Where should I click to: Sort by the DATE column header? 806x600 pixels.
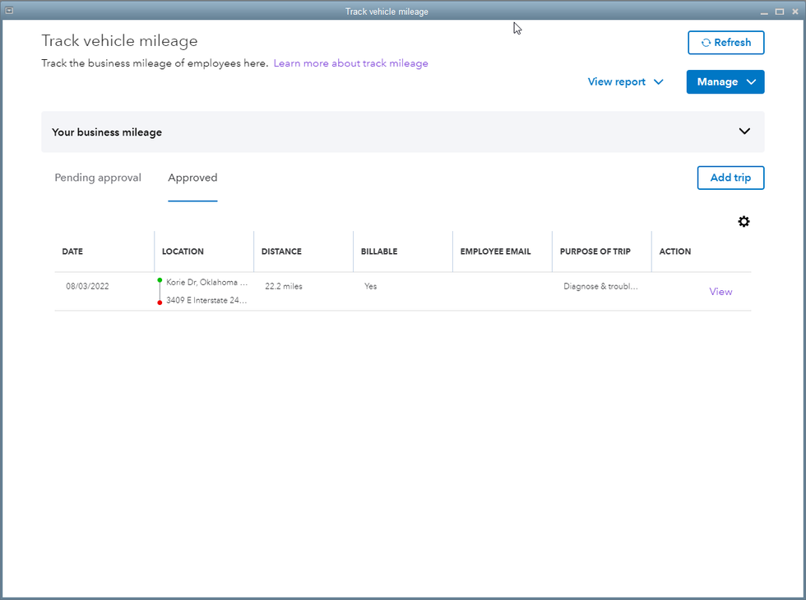[72, 252]
